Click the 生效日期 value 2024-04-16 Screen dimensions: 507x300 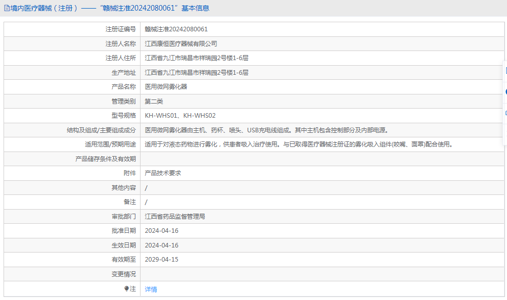[x=162, y=245]
